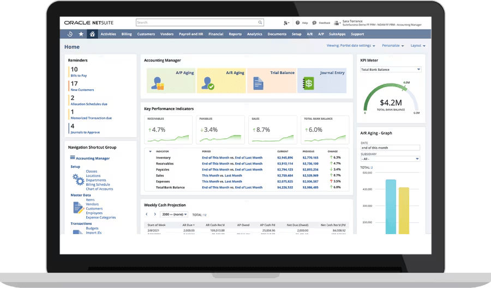Open the Recent Records clock icon
This screenshot has width=491, height=288.
click(70, 34)
